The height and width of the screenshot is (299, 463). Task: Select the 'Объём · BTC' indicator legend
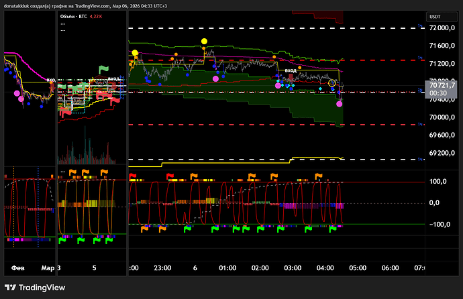pyautogui.click(x=76, y=16)
